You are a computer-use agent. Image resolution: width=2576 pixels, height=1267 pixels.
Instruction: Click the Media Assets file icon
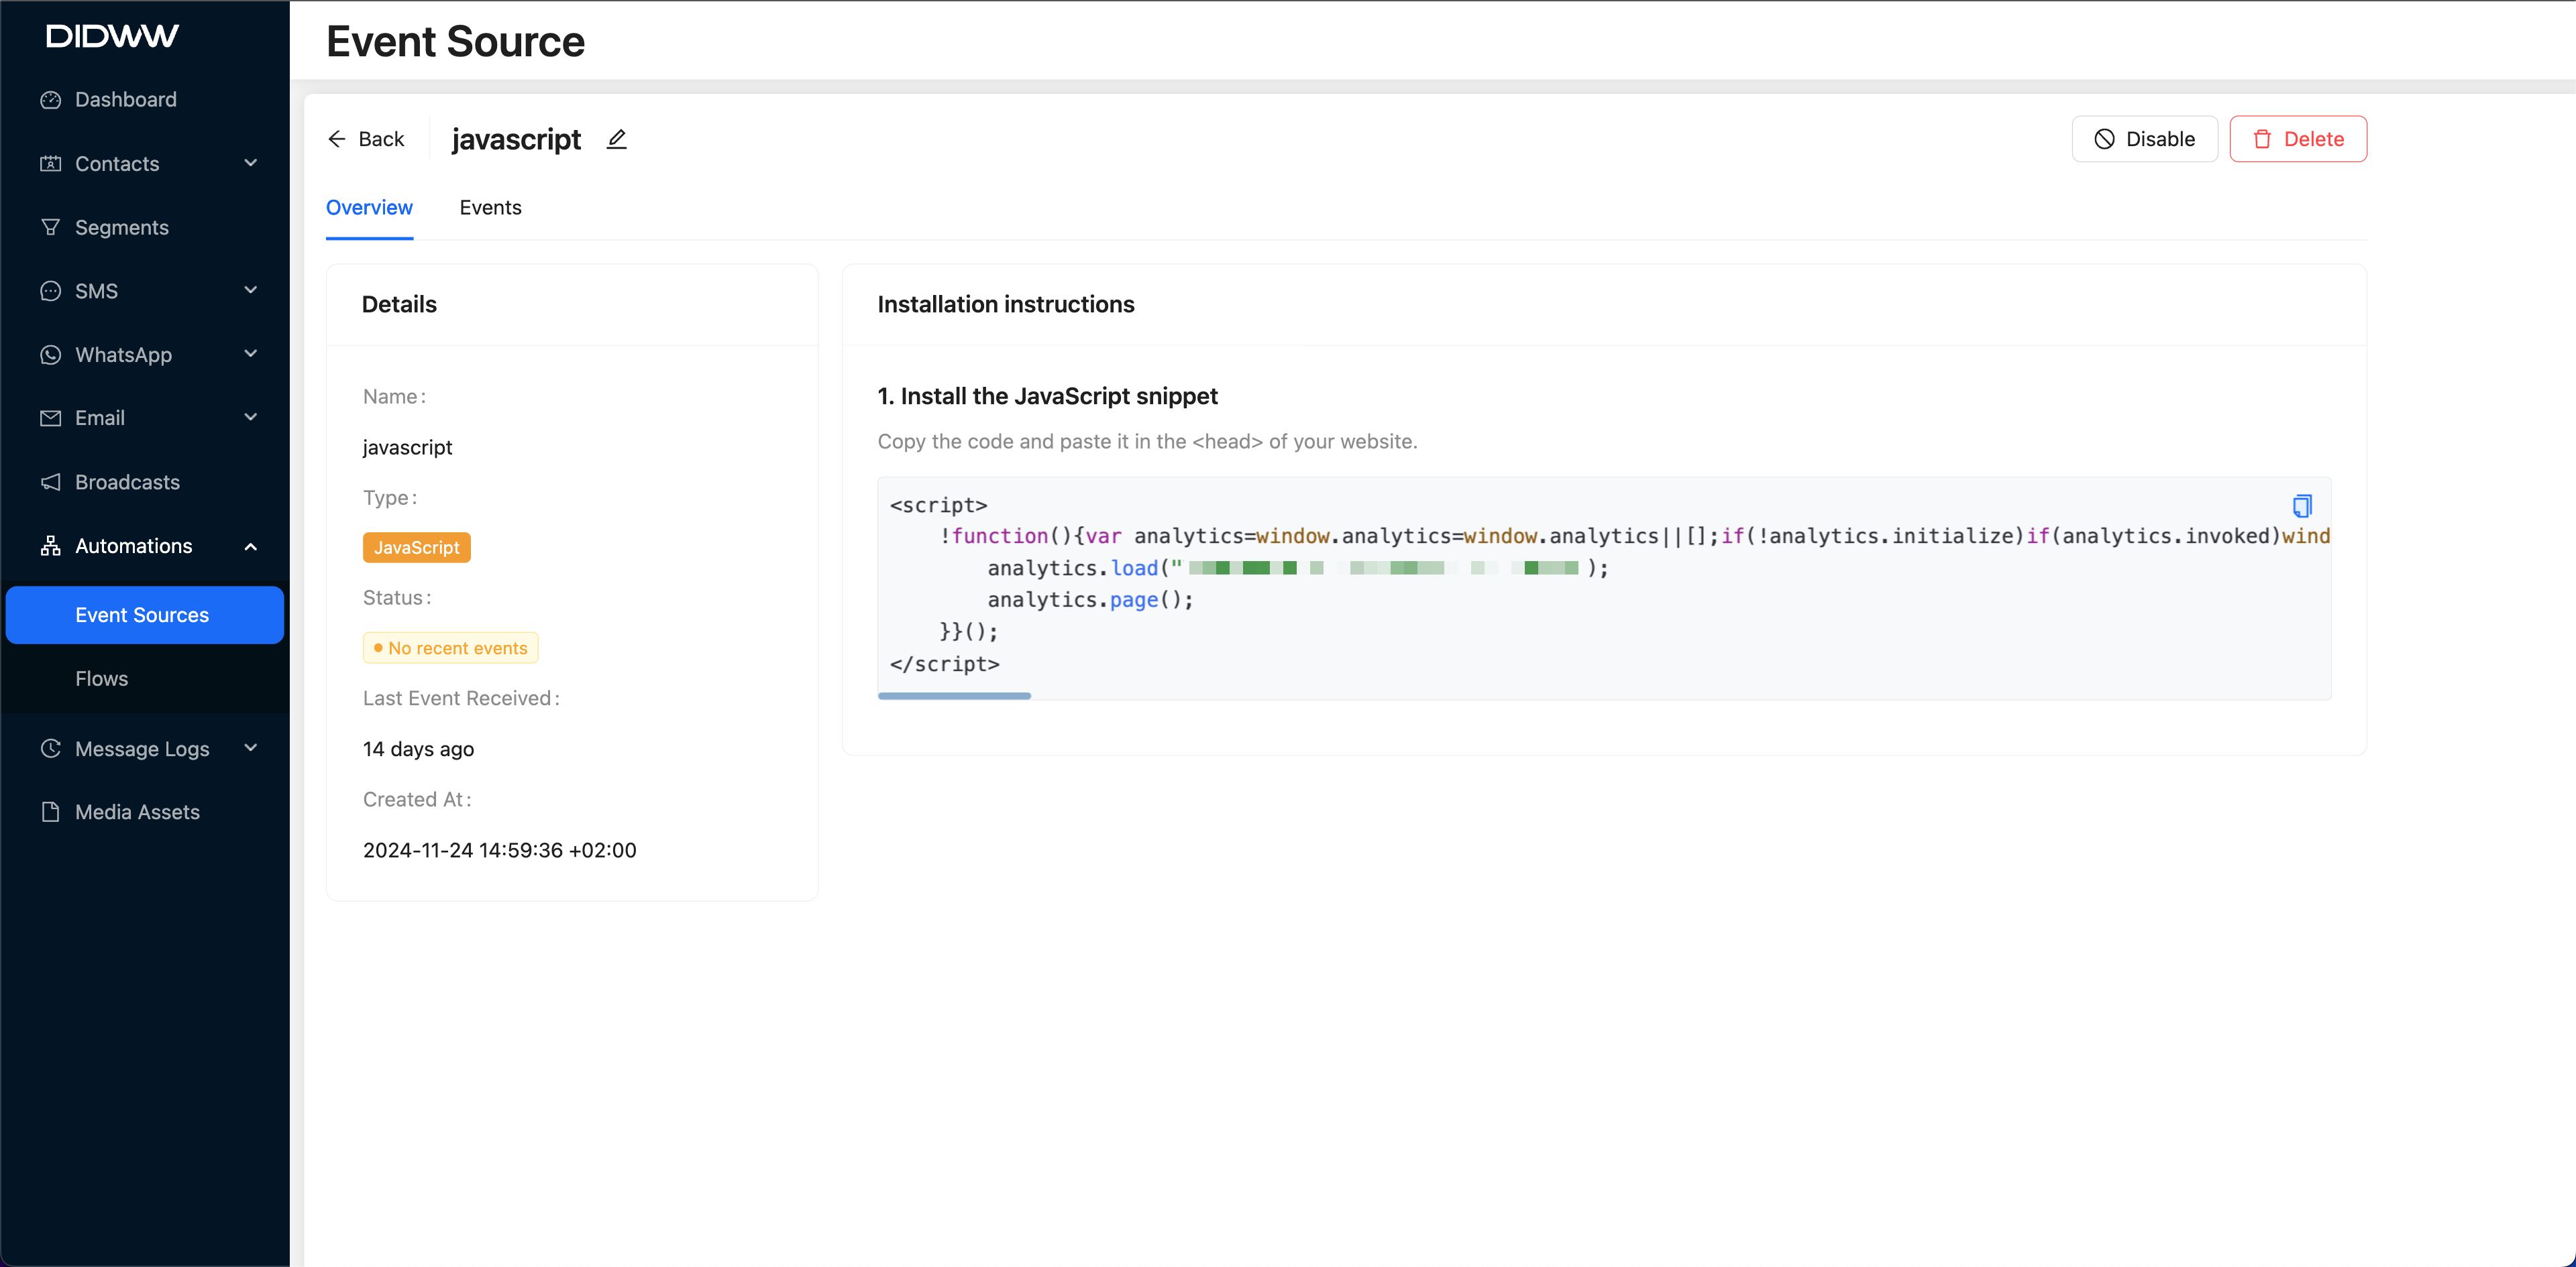tap(51, 812)
